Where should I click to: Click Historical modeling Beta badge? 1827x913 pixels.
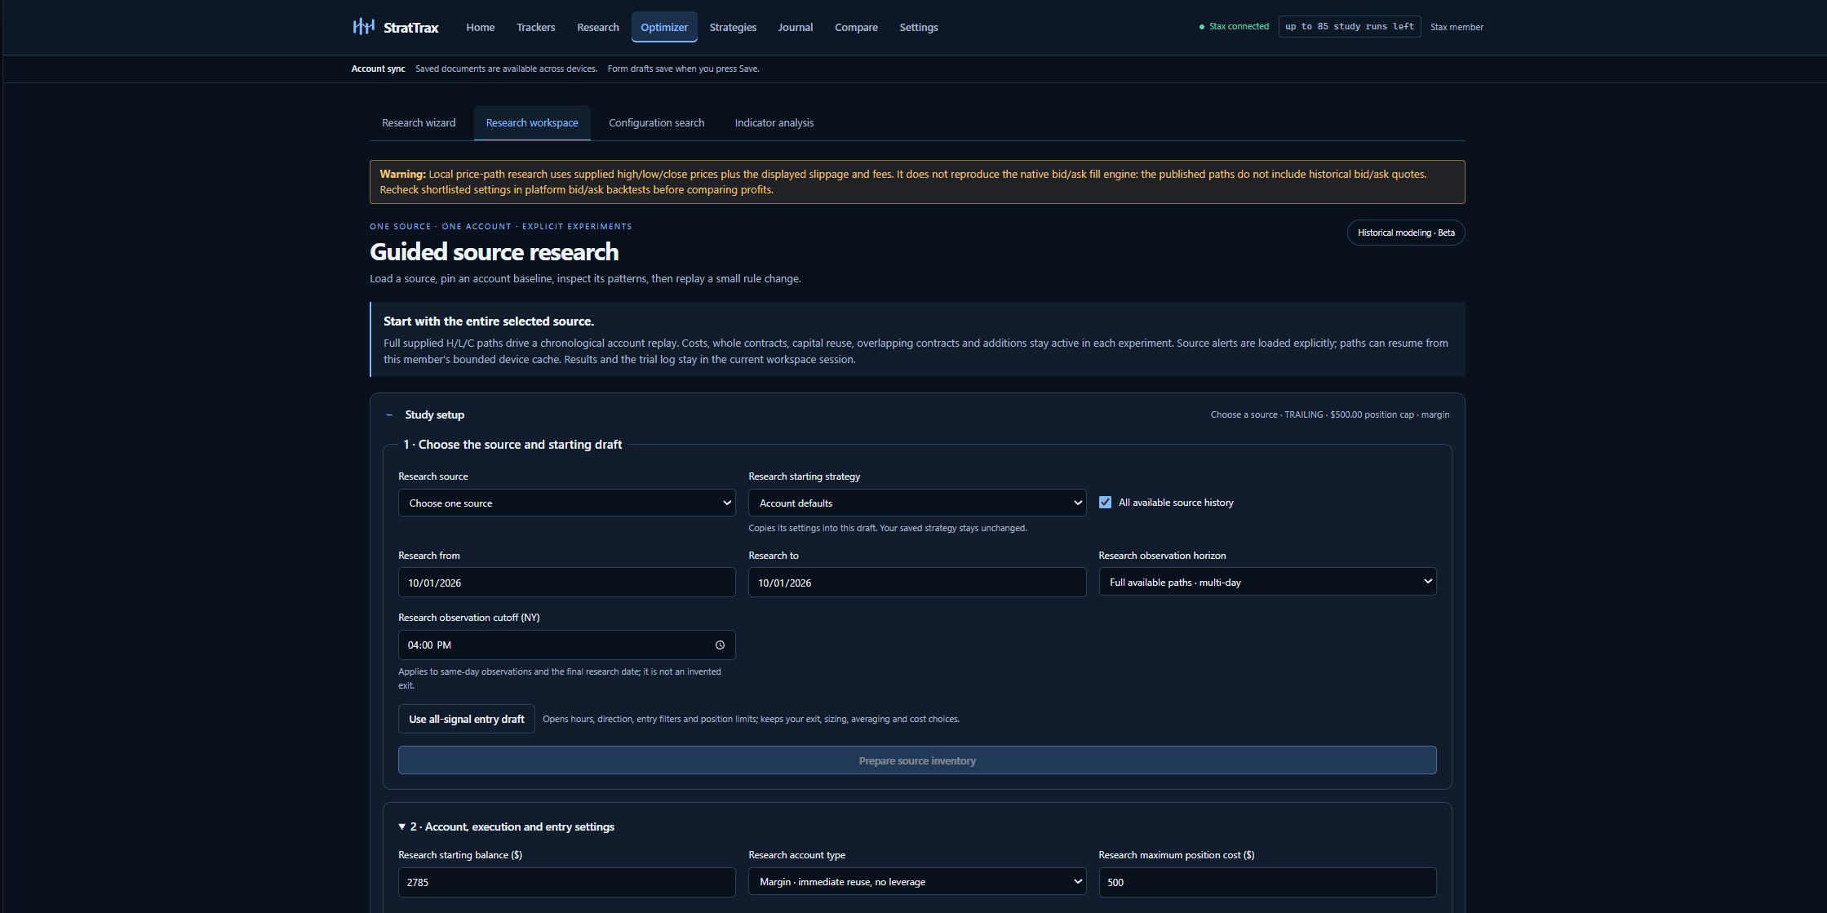click(x=1406, y=233)
